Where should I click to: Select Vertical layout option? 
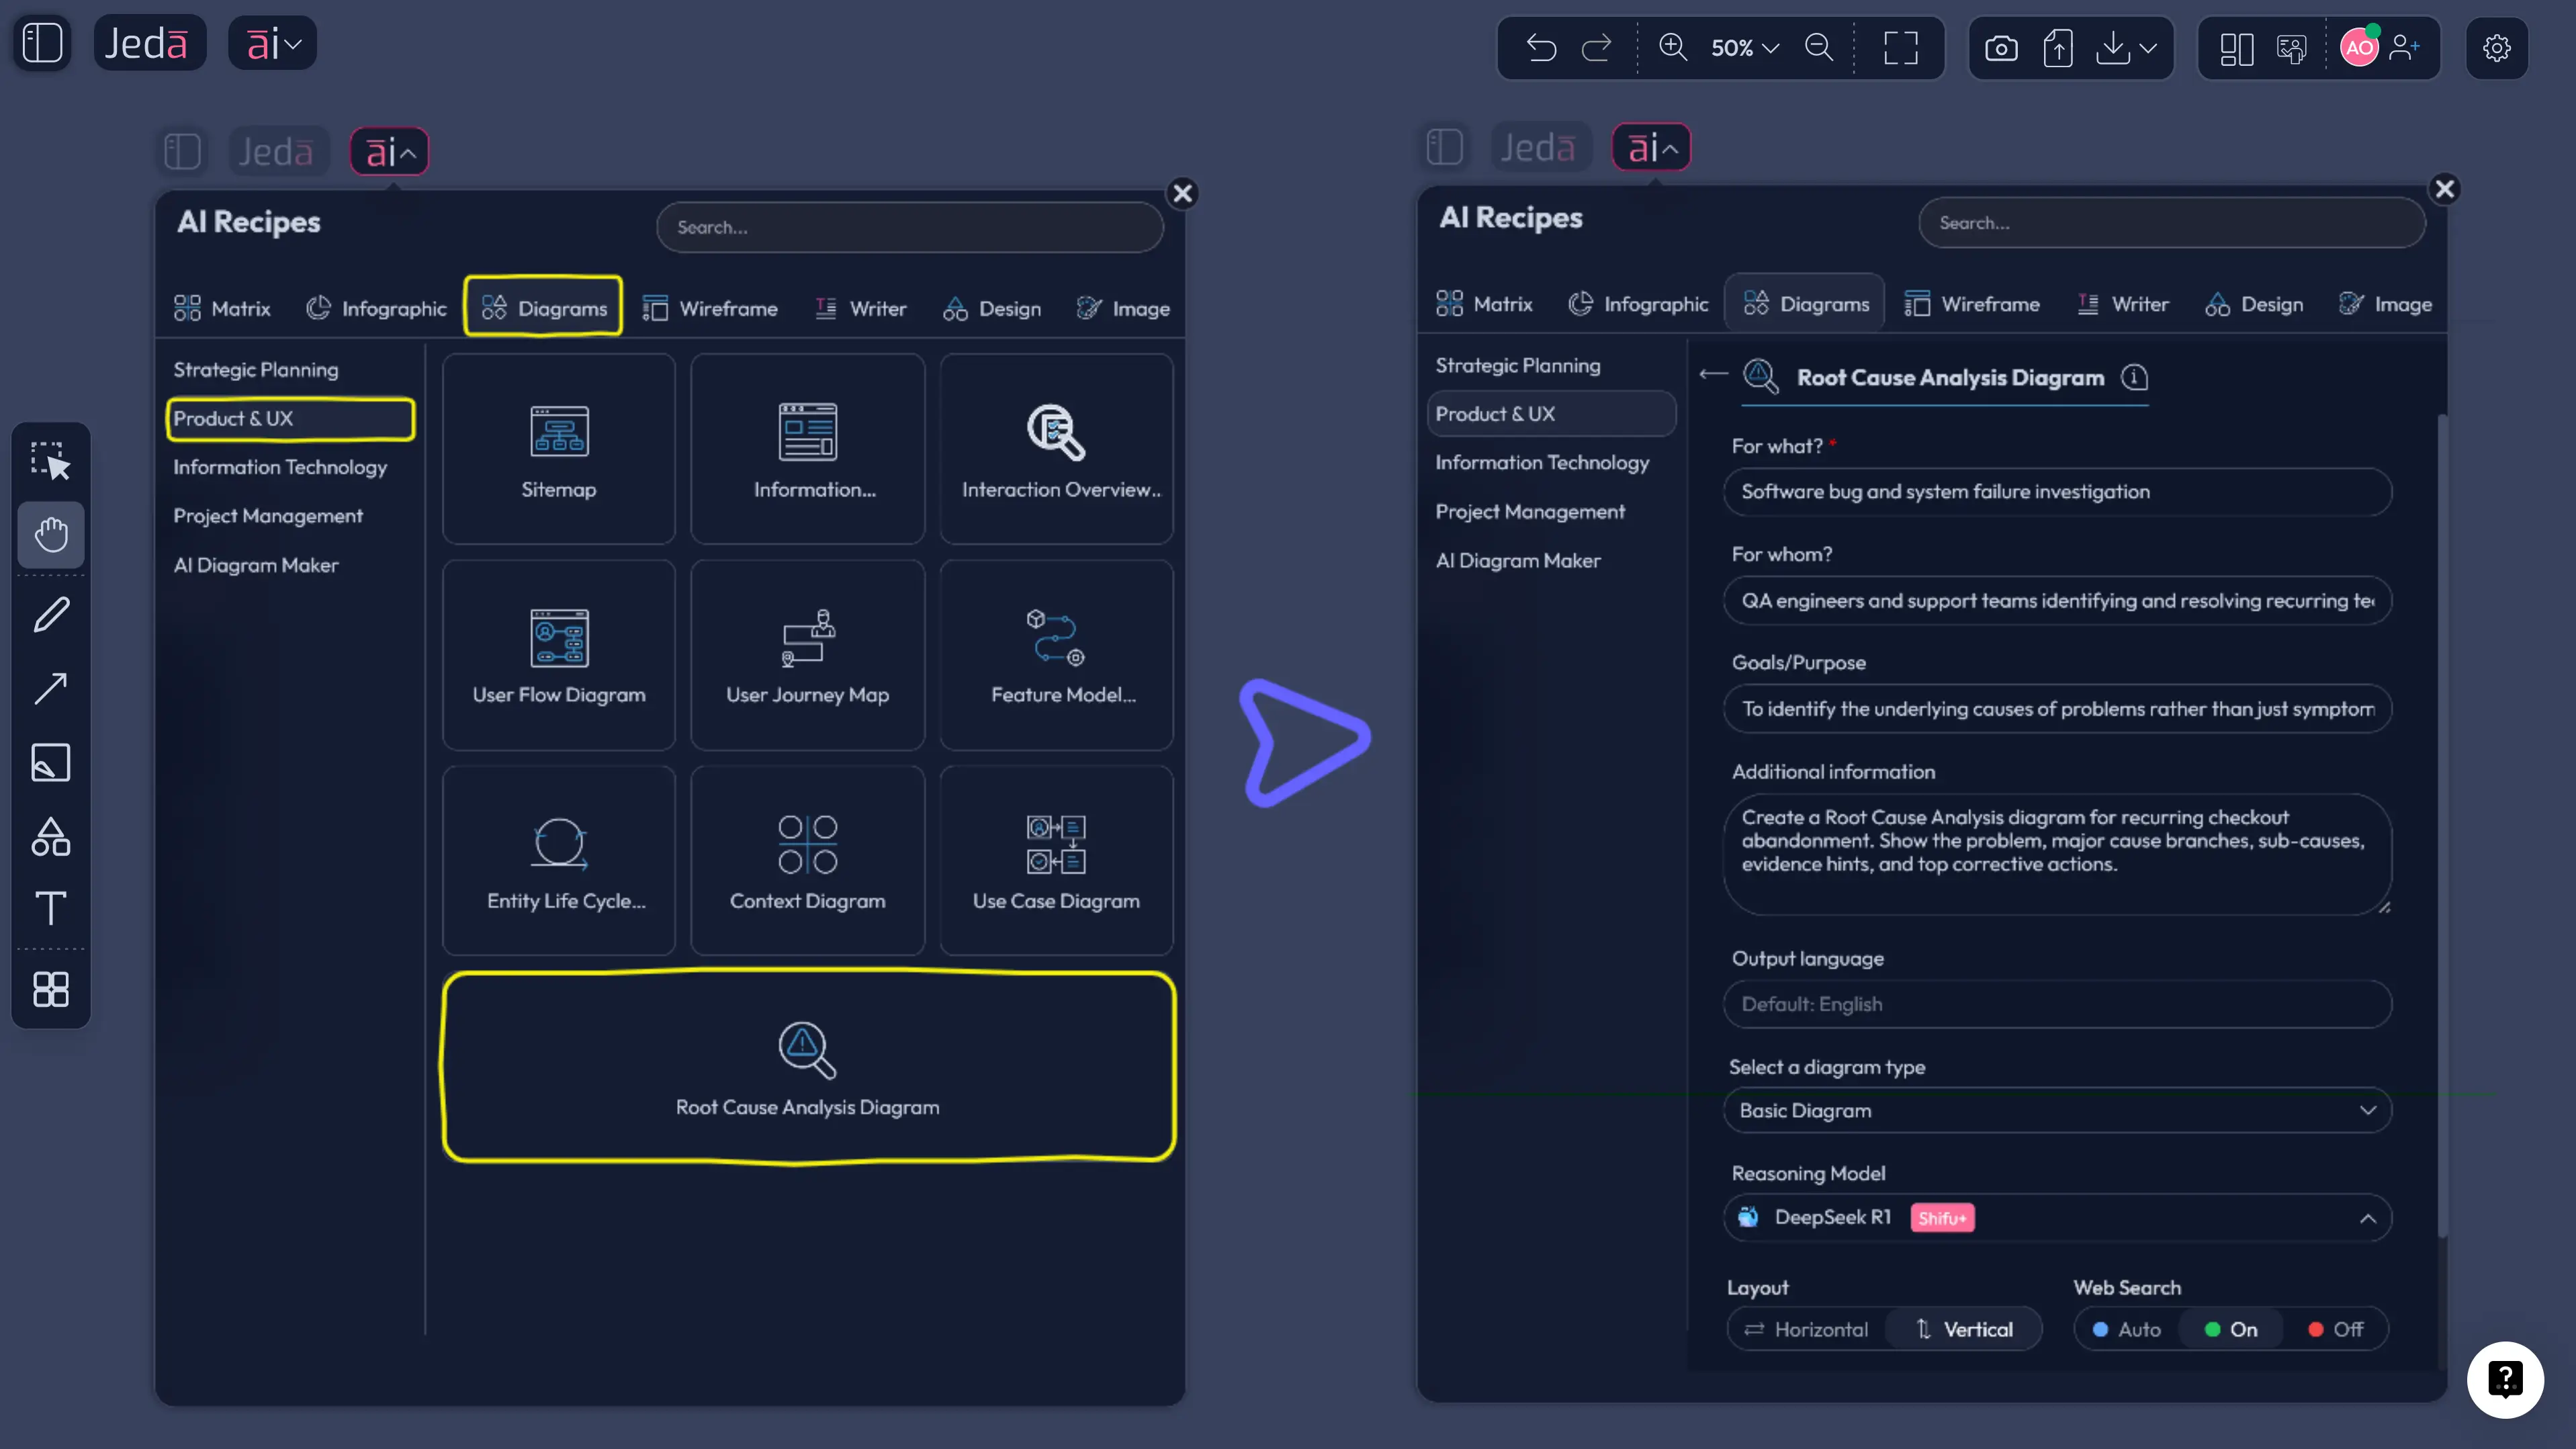(1964, 1329)
